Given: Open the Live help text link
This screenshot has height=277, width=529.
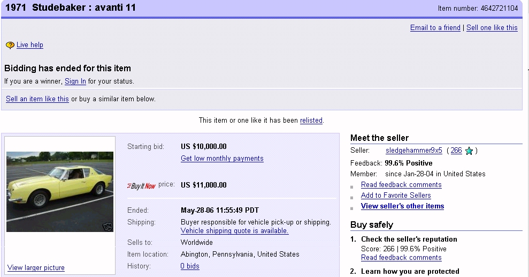Looking at the screenshot, I should pyautogui.click(x=30, y=45).
